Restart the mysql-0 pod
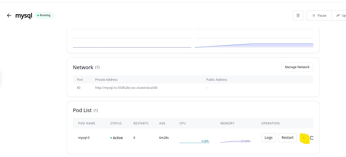The height and width of the screenshot is (157, 346). tap(287, 138)
